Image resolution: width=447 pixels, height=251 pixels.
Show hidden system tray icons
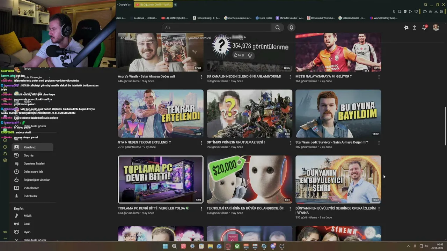[x=408, y=246]
